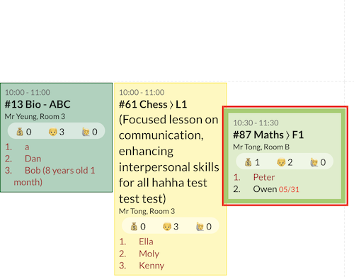Open the #87 Maths F1 class title

(x=268, y=135)
